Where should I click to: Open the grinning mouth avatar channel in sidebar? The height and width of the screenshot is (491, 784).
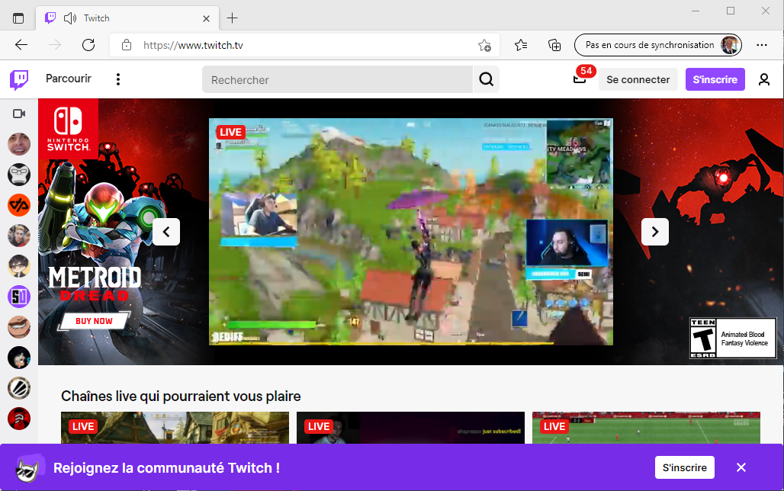point(19,328)
